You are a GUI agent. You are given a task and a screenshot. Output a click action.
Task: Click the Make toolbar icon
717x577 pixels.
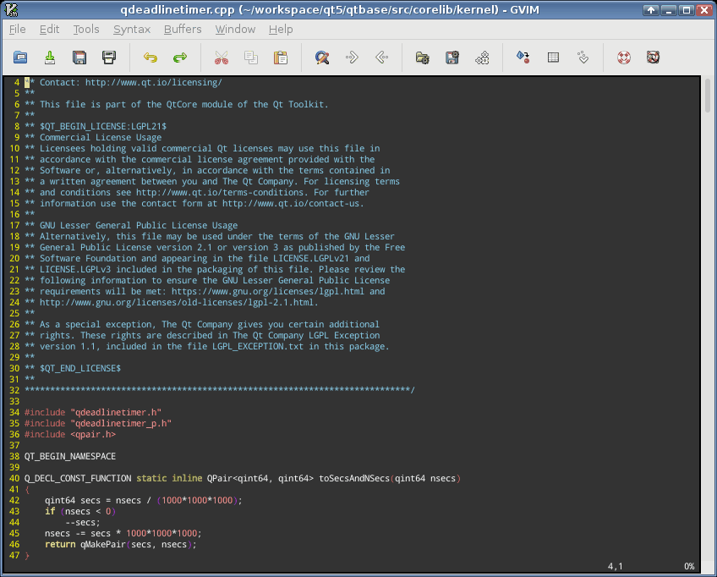tap(523, 58)
